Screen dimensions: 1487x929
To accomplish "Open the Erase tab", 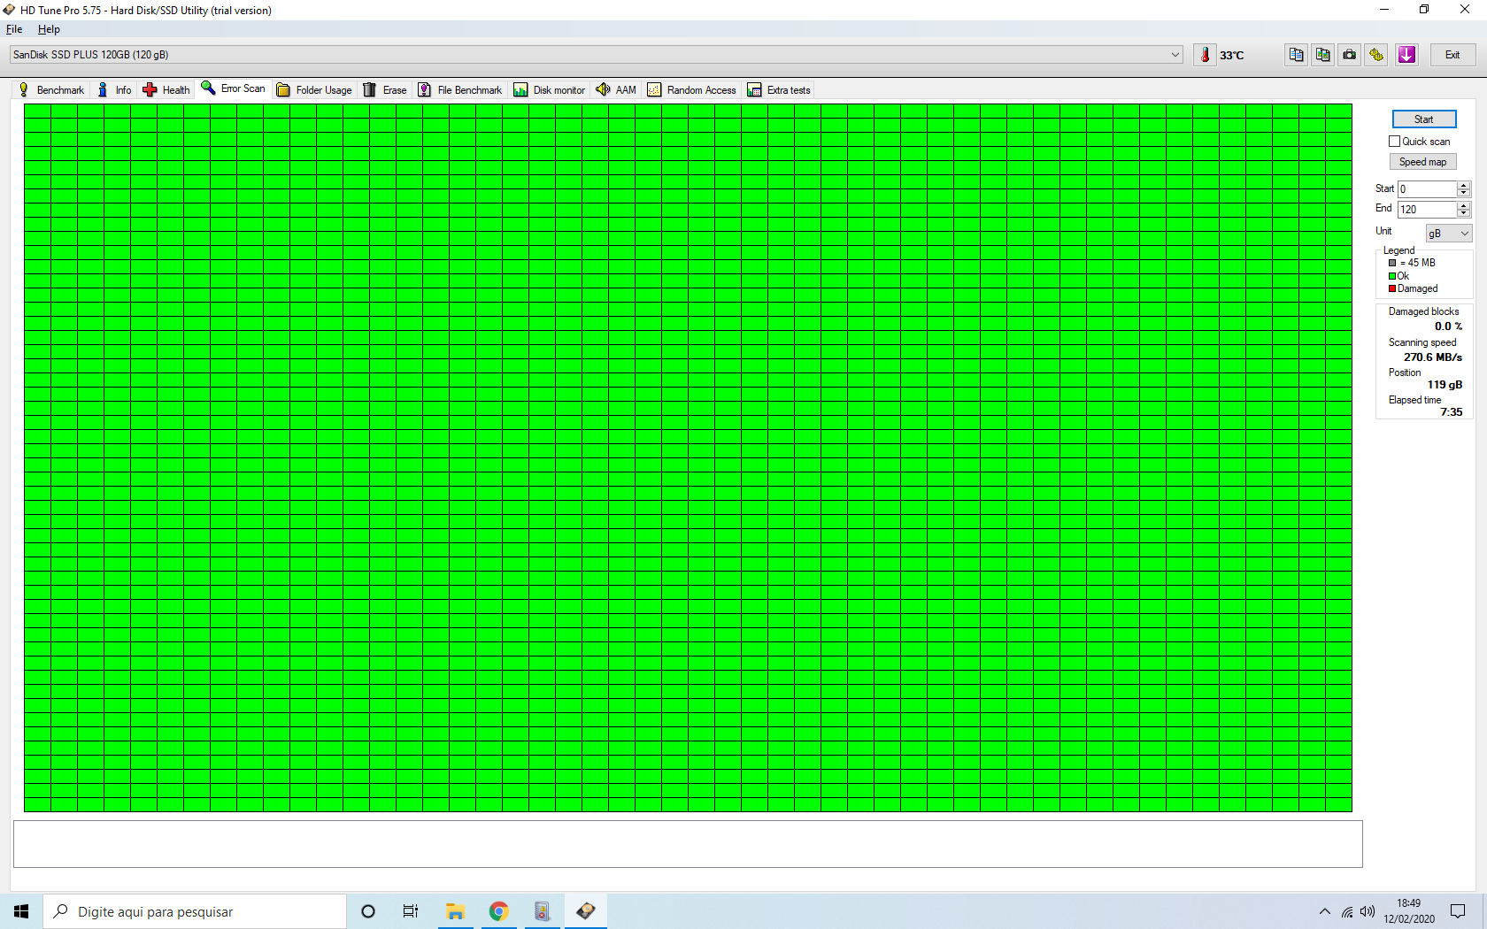I will [385, 90].
